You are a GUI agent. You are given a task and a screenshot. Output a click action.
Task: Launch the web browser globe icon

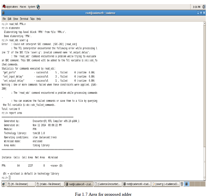point(38,7)
